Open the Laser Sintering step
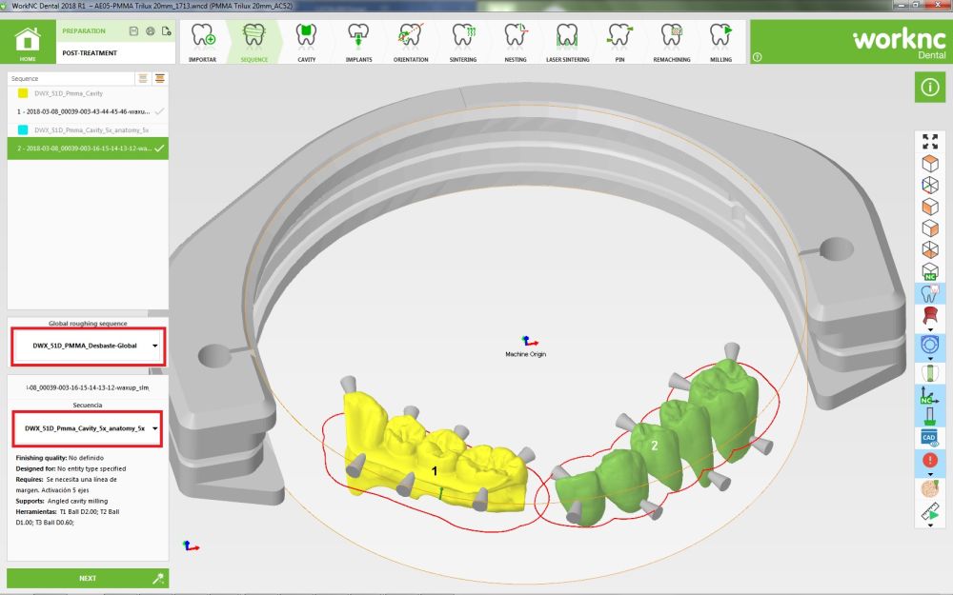This screenshot has width=953, height=595. pyautogui.click(x=568, y=43)
